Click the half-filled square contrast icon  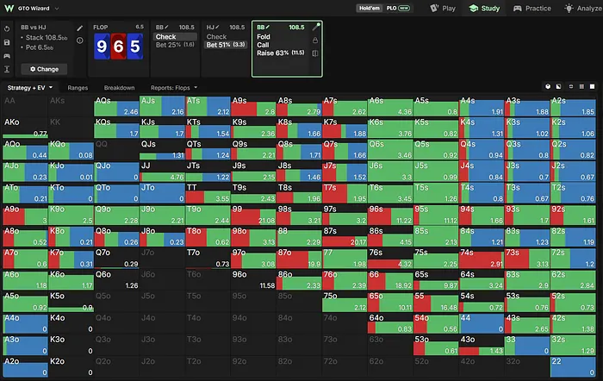559,86
